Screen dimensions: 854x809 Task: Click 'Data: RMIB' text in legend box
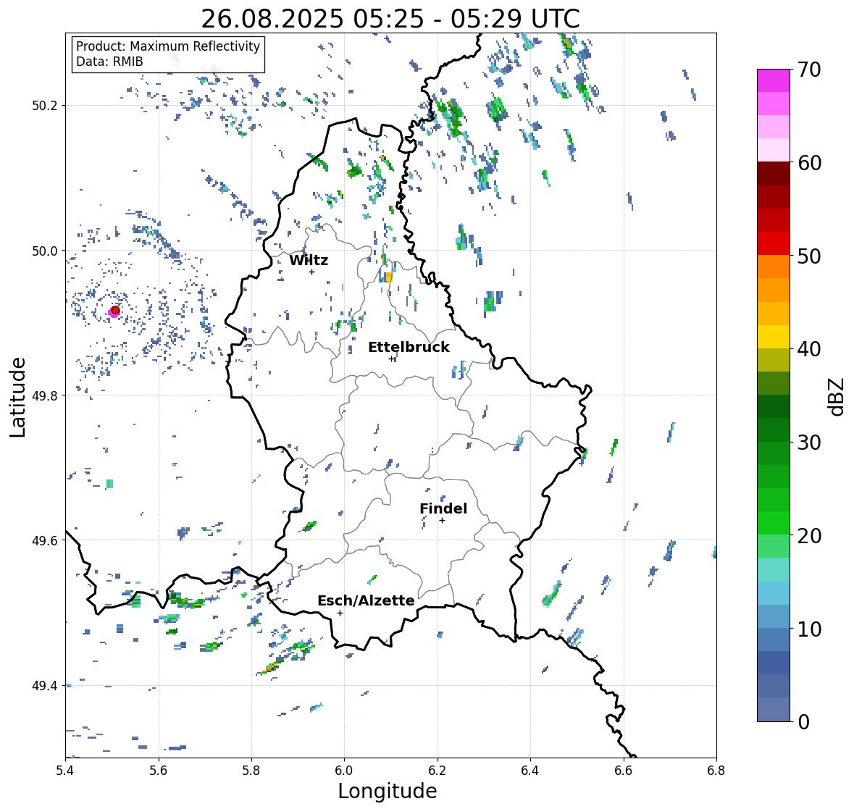click(x=109, y=62)
